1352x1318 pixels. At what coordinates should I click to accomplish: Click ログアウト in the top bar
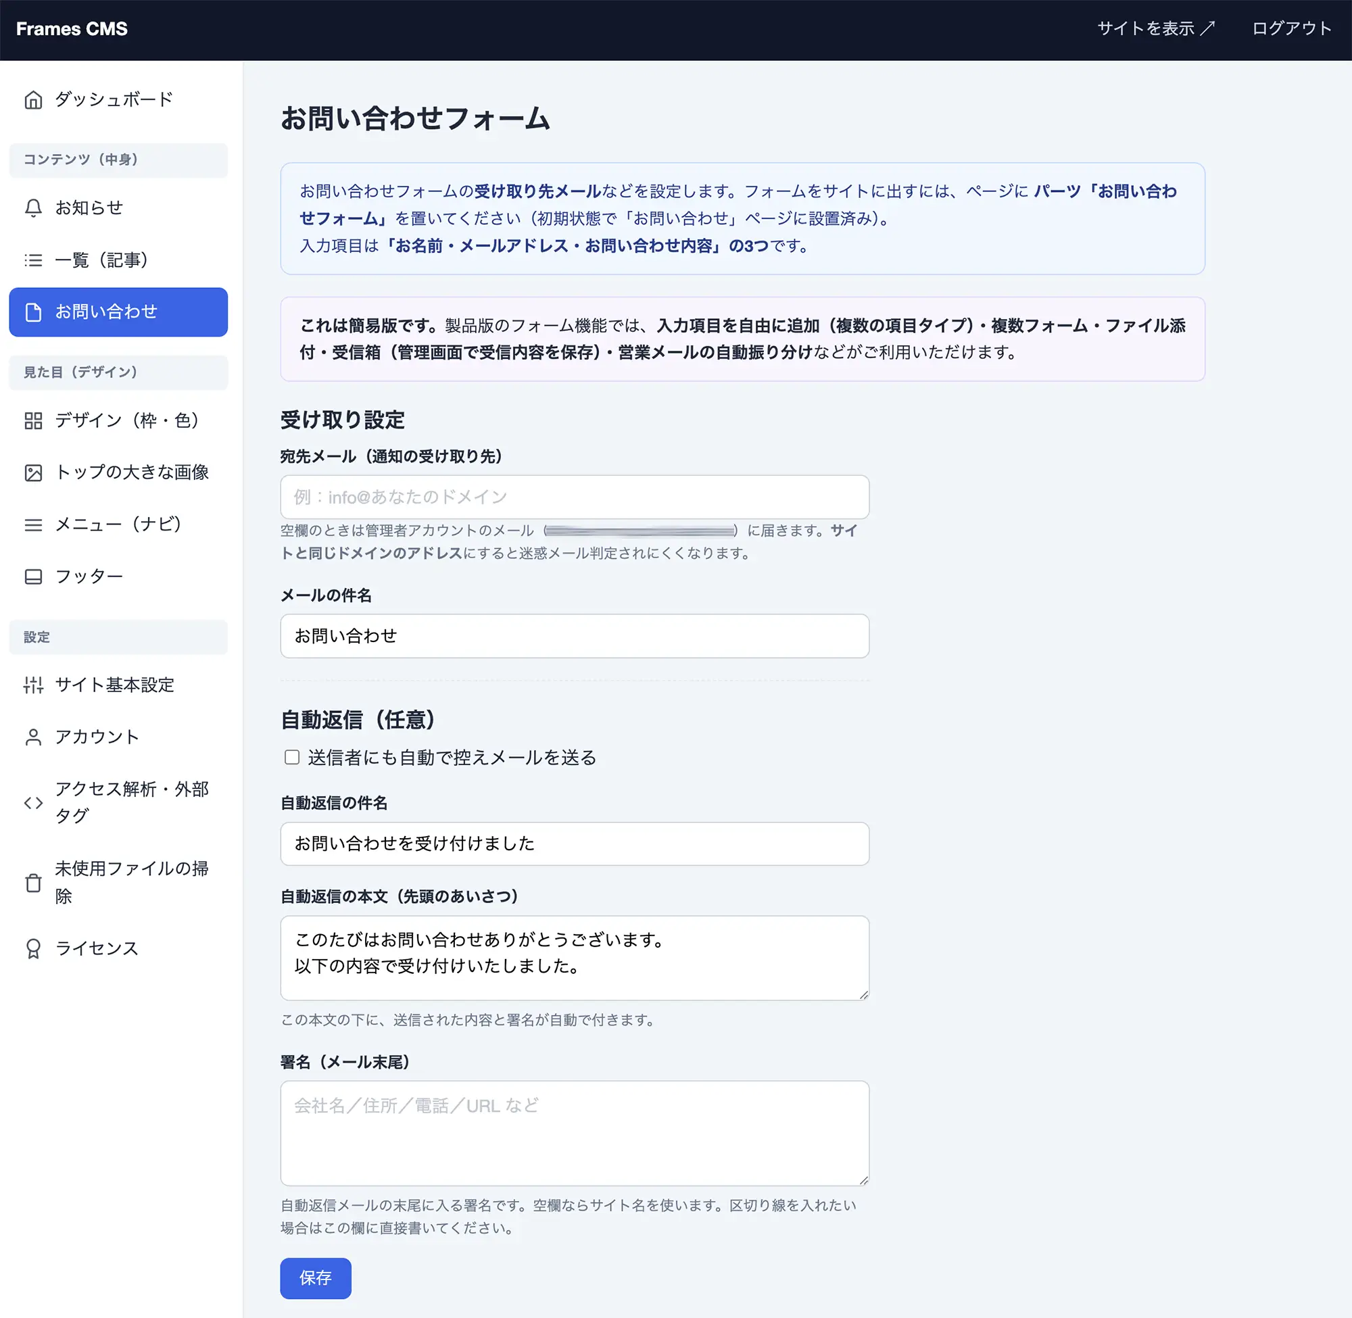(1292, 29)
